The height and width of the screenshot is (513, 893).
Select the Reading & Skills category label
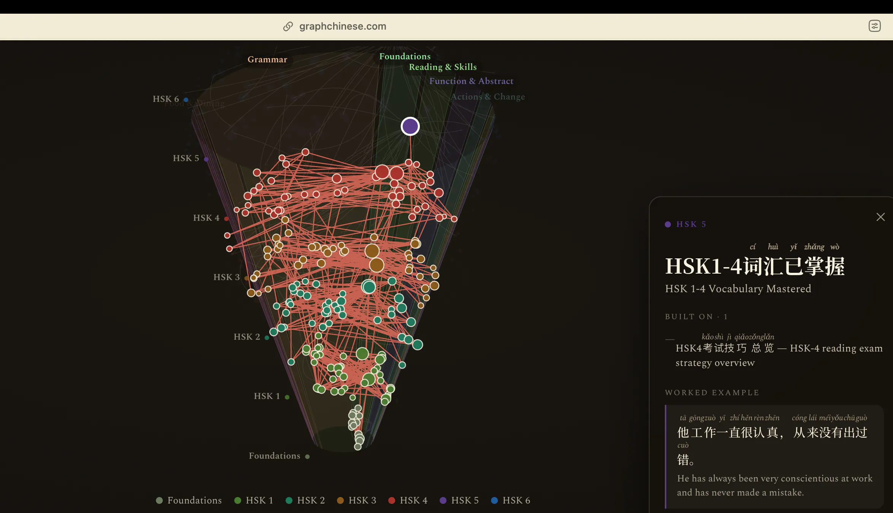click(x=443, y=67)
